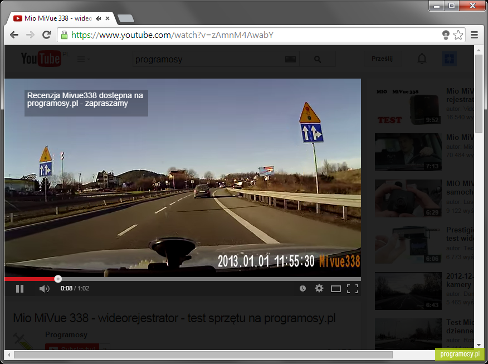488x364 pixels.
Task: Click the audio speaker icon on the tab
Action: pos(99,18)
